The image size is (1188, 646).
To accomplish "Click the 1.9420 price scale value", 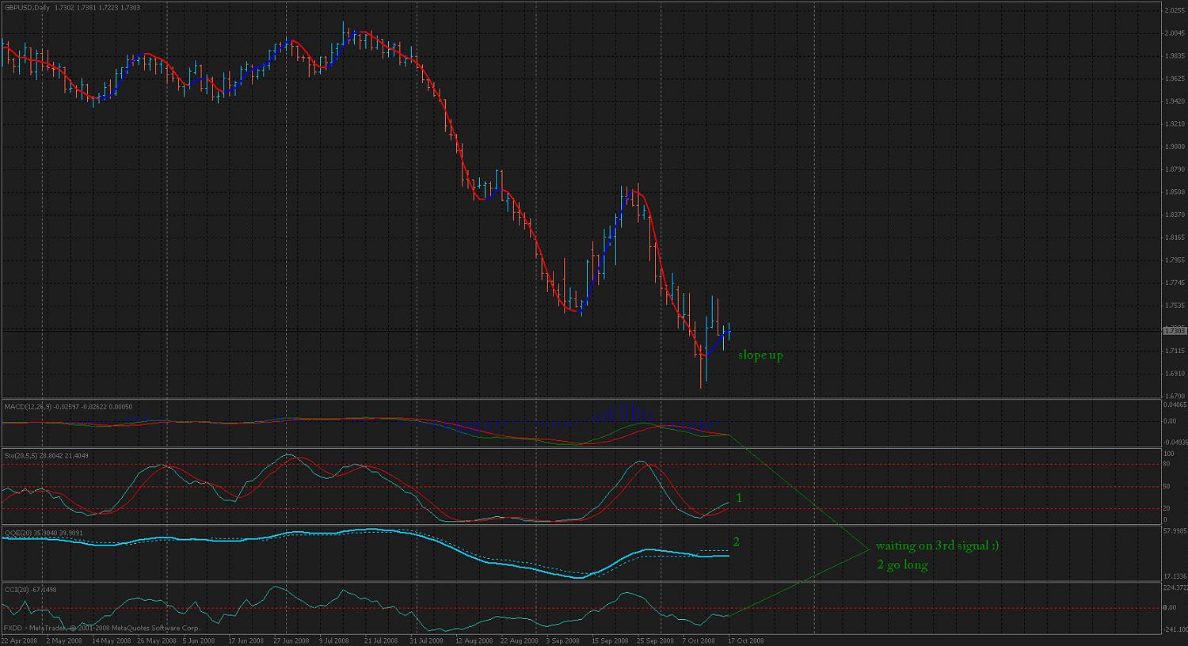I will pyautogui.click(x=1174, y=101).
